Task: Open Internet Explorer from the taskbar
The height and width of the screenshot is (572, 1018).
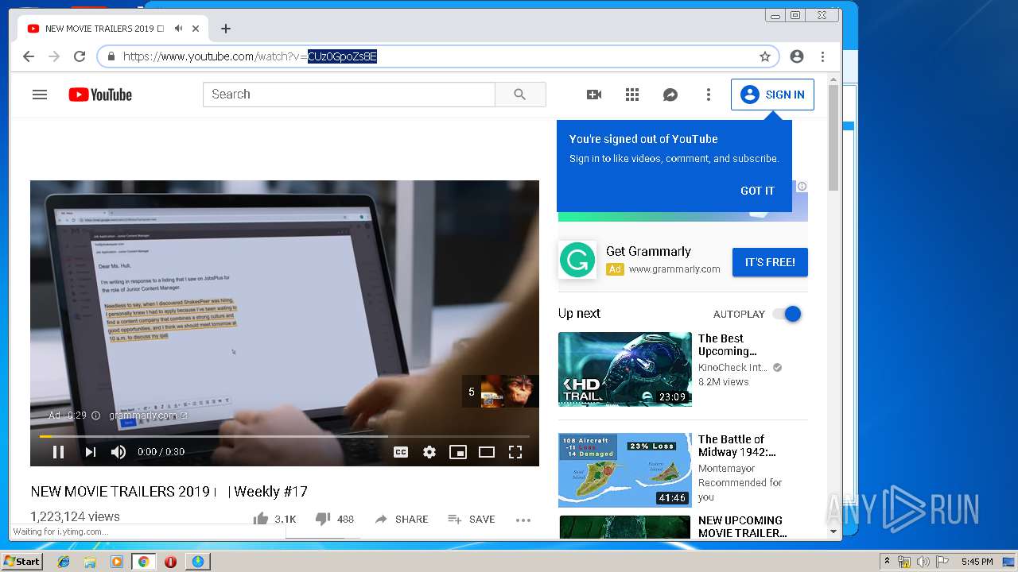Action: coord(64,562)
